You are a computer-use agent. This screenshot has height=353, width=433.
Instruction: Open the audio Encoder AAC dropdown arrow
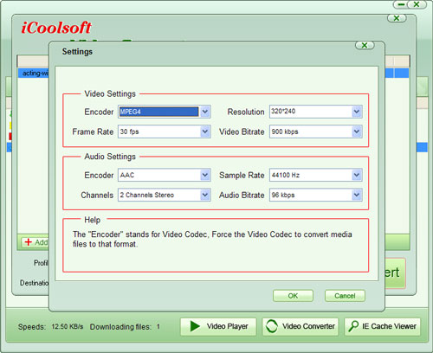click(x=205, y=175)
